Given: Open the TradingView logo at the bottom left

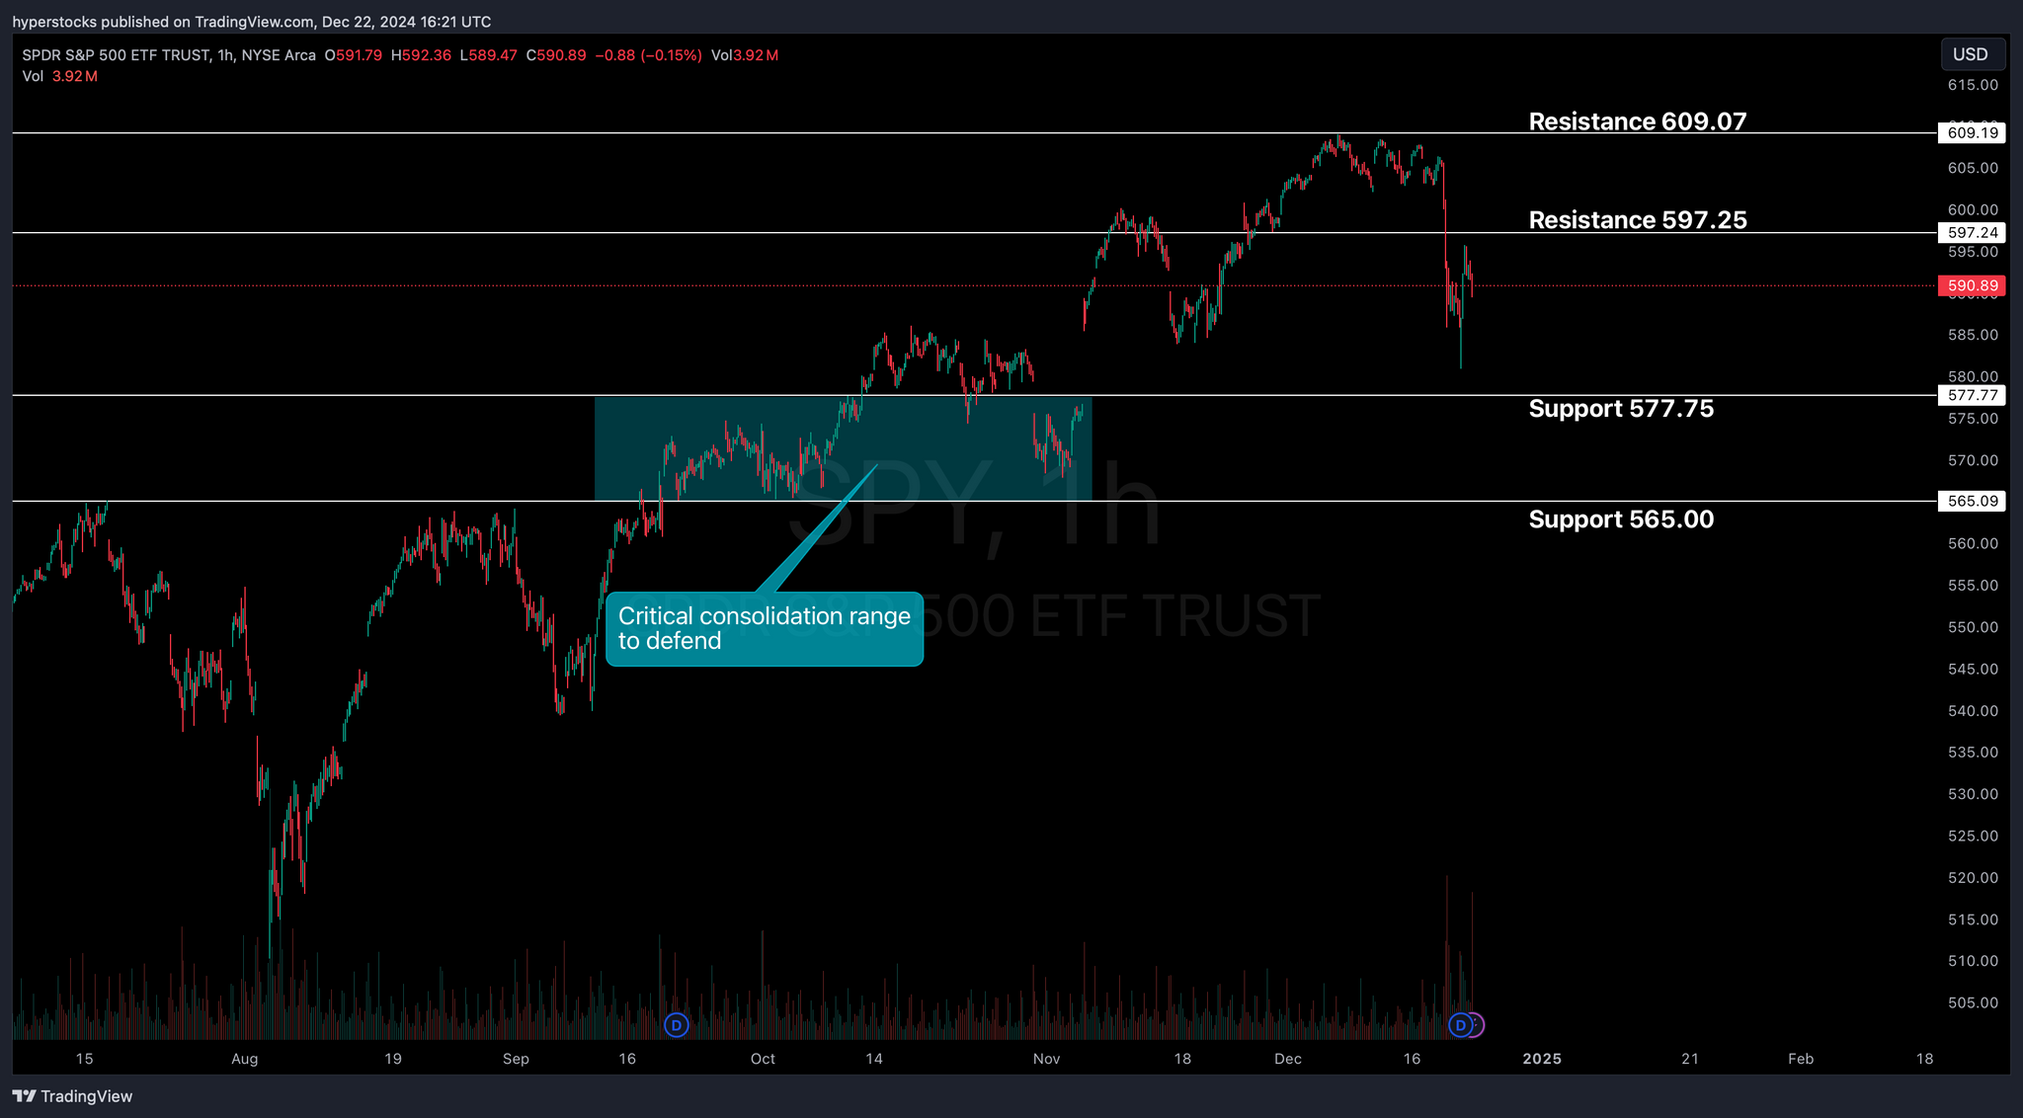Looking at the screenshot, I should point(72,1096).
